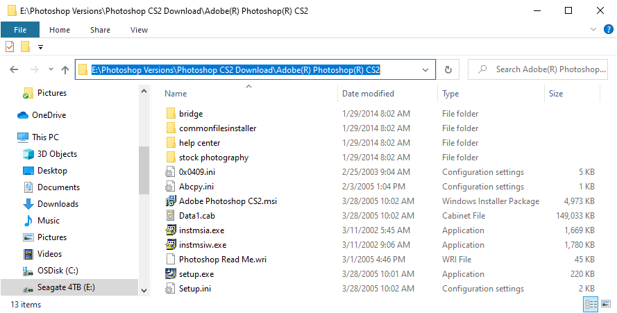Open Customize Quick Access Toolbar dropdown
The height and width of the screenshot is (313, 617).
point(40,47)
